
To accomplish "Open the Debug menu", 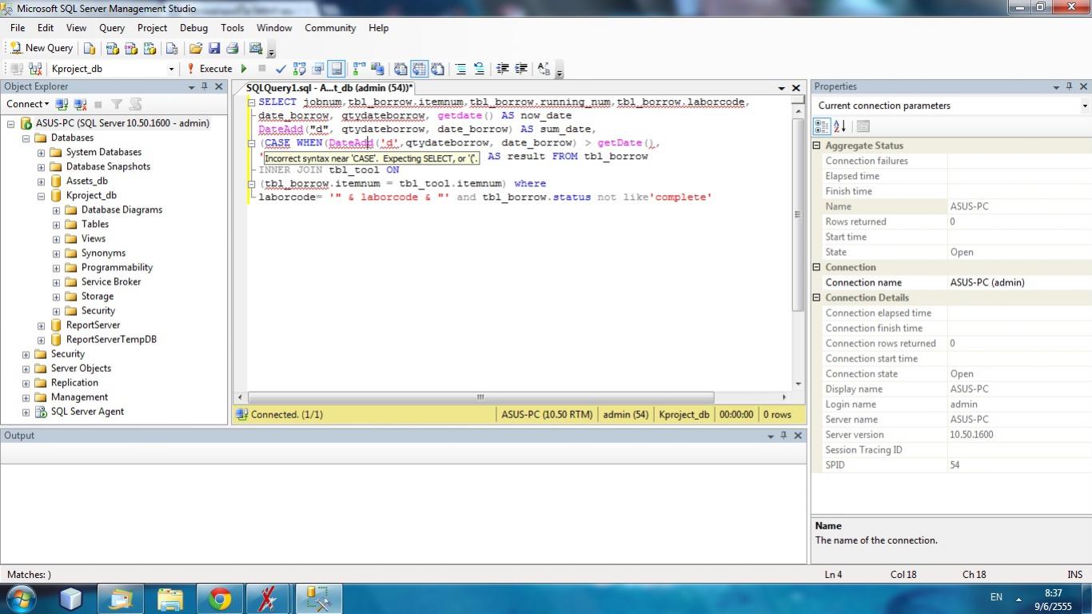I will [193, 27].
